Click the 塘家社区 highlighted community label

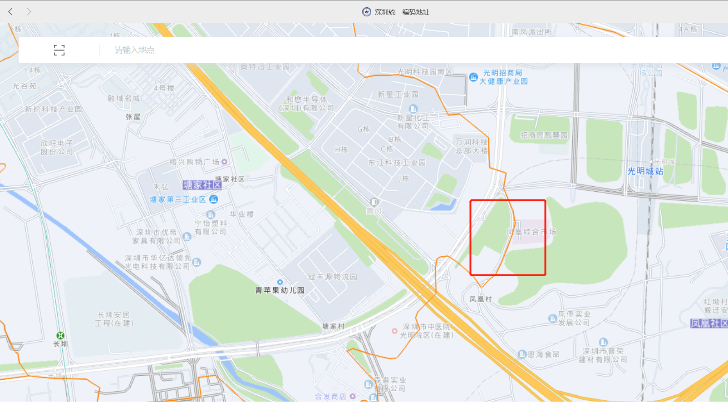(202, 185)
